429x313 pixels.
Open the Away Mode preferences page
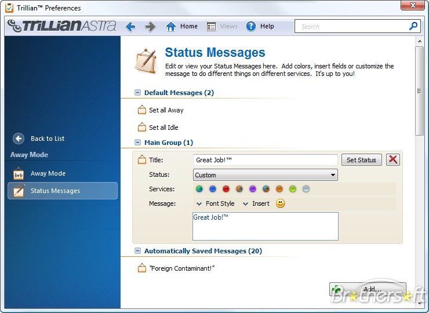click(x=63, y=173)
